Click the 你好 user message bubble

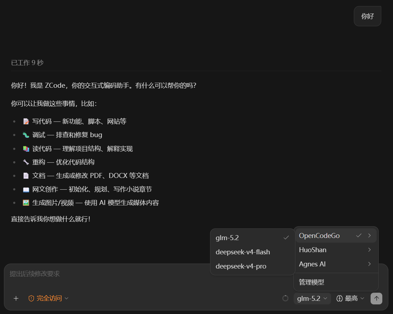click(367, 16)
